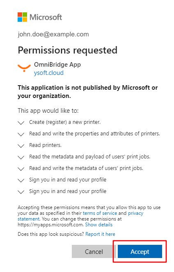
Task: Click the "Permissions requested" heading
Action: [x=68, y=51]
